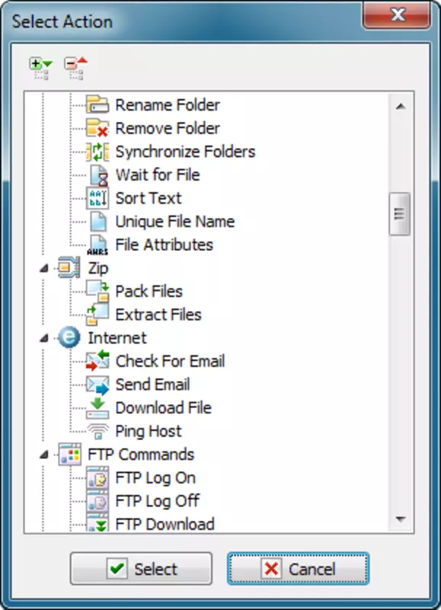Click the vertical scrollbar thumb
Screen dimensions: 441x610
(399, 214)
